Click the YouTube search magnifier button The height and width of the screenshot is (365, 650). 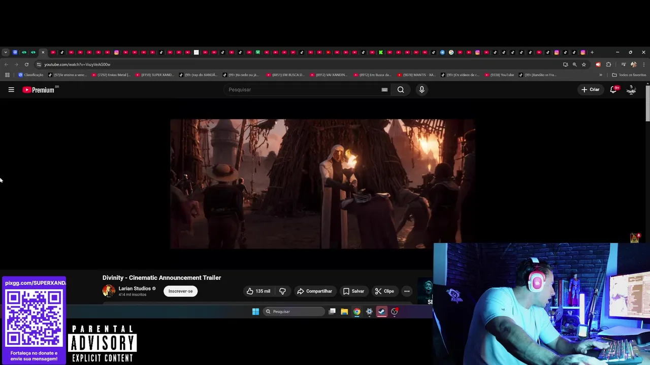401,90
